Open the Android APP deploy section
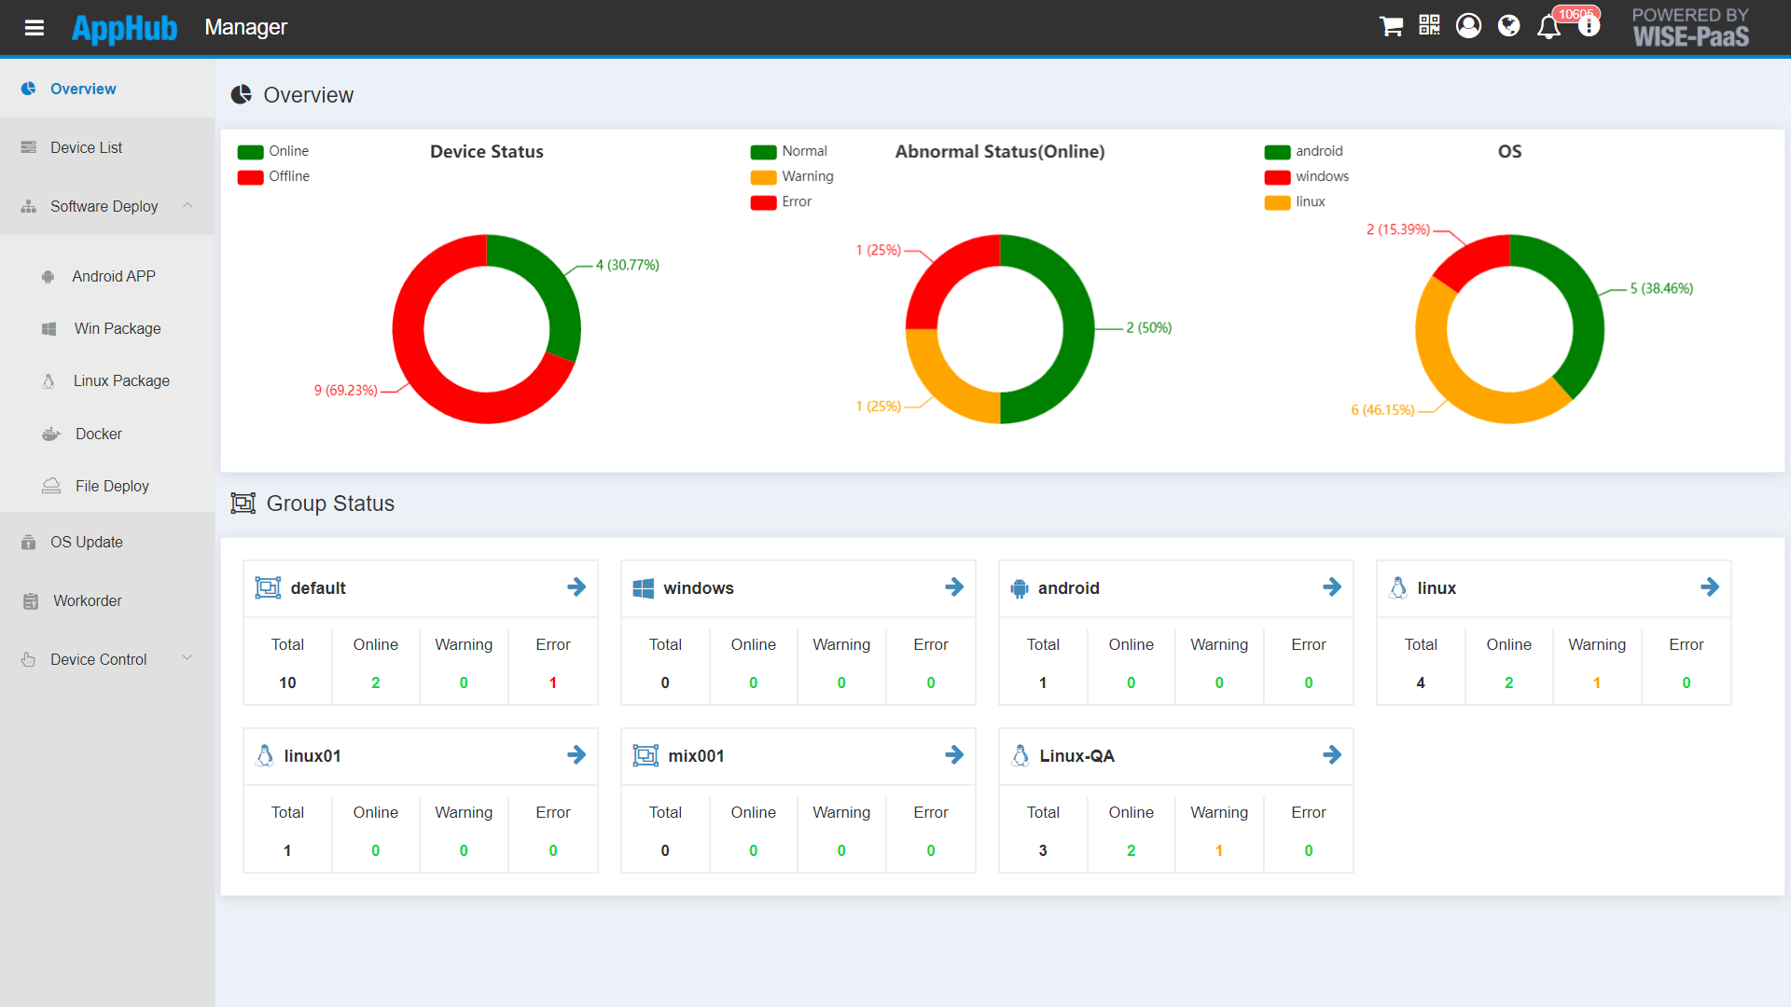This screenshot has height=1007, width=1791. (113, 276)
